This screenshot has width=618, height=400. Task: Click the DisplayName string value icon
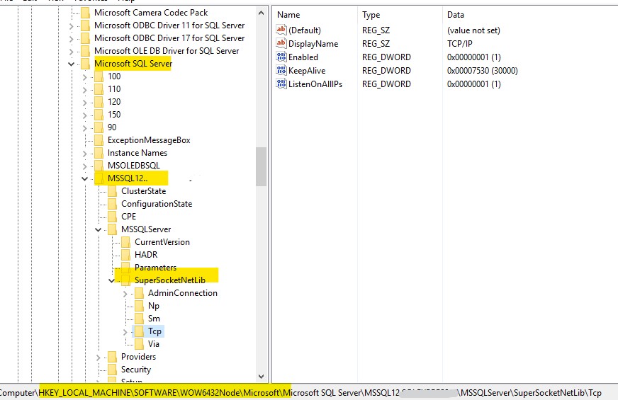point(281,43)
